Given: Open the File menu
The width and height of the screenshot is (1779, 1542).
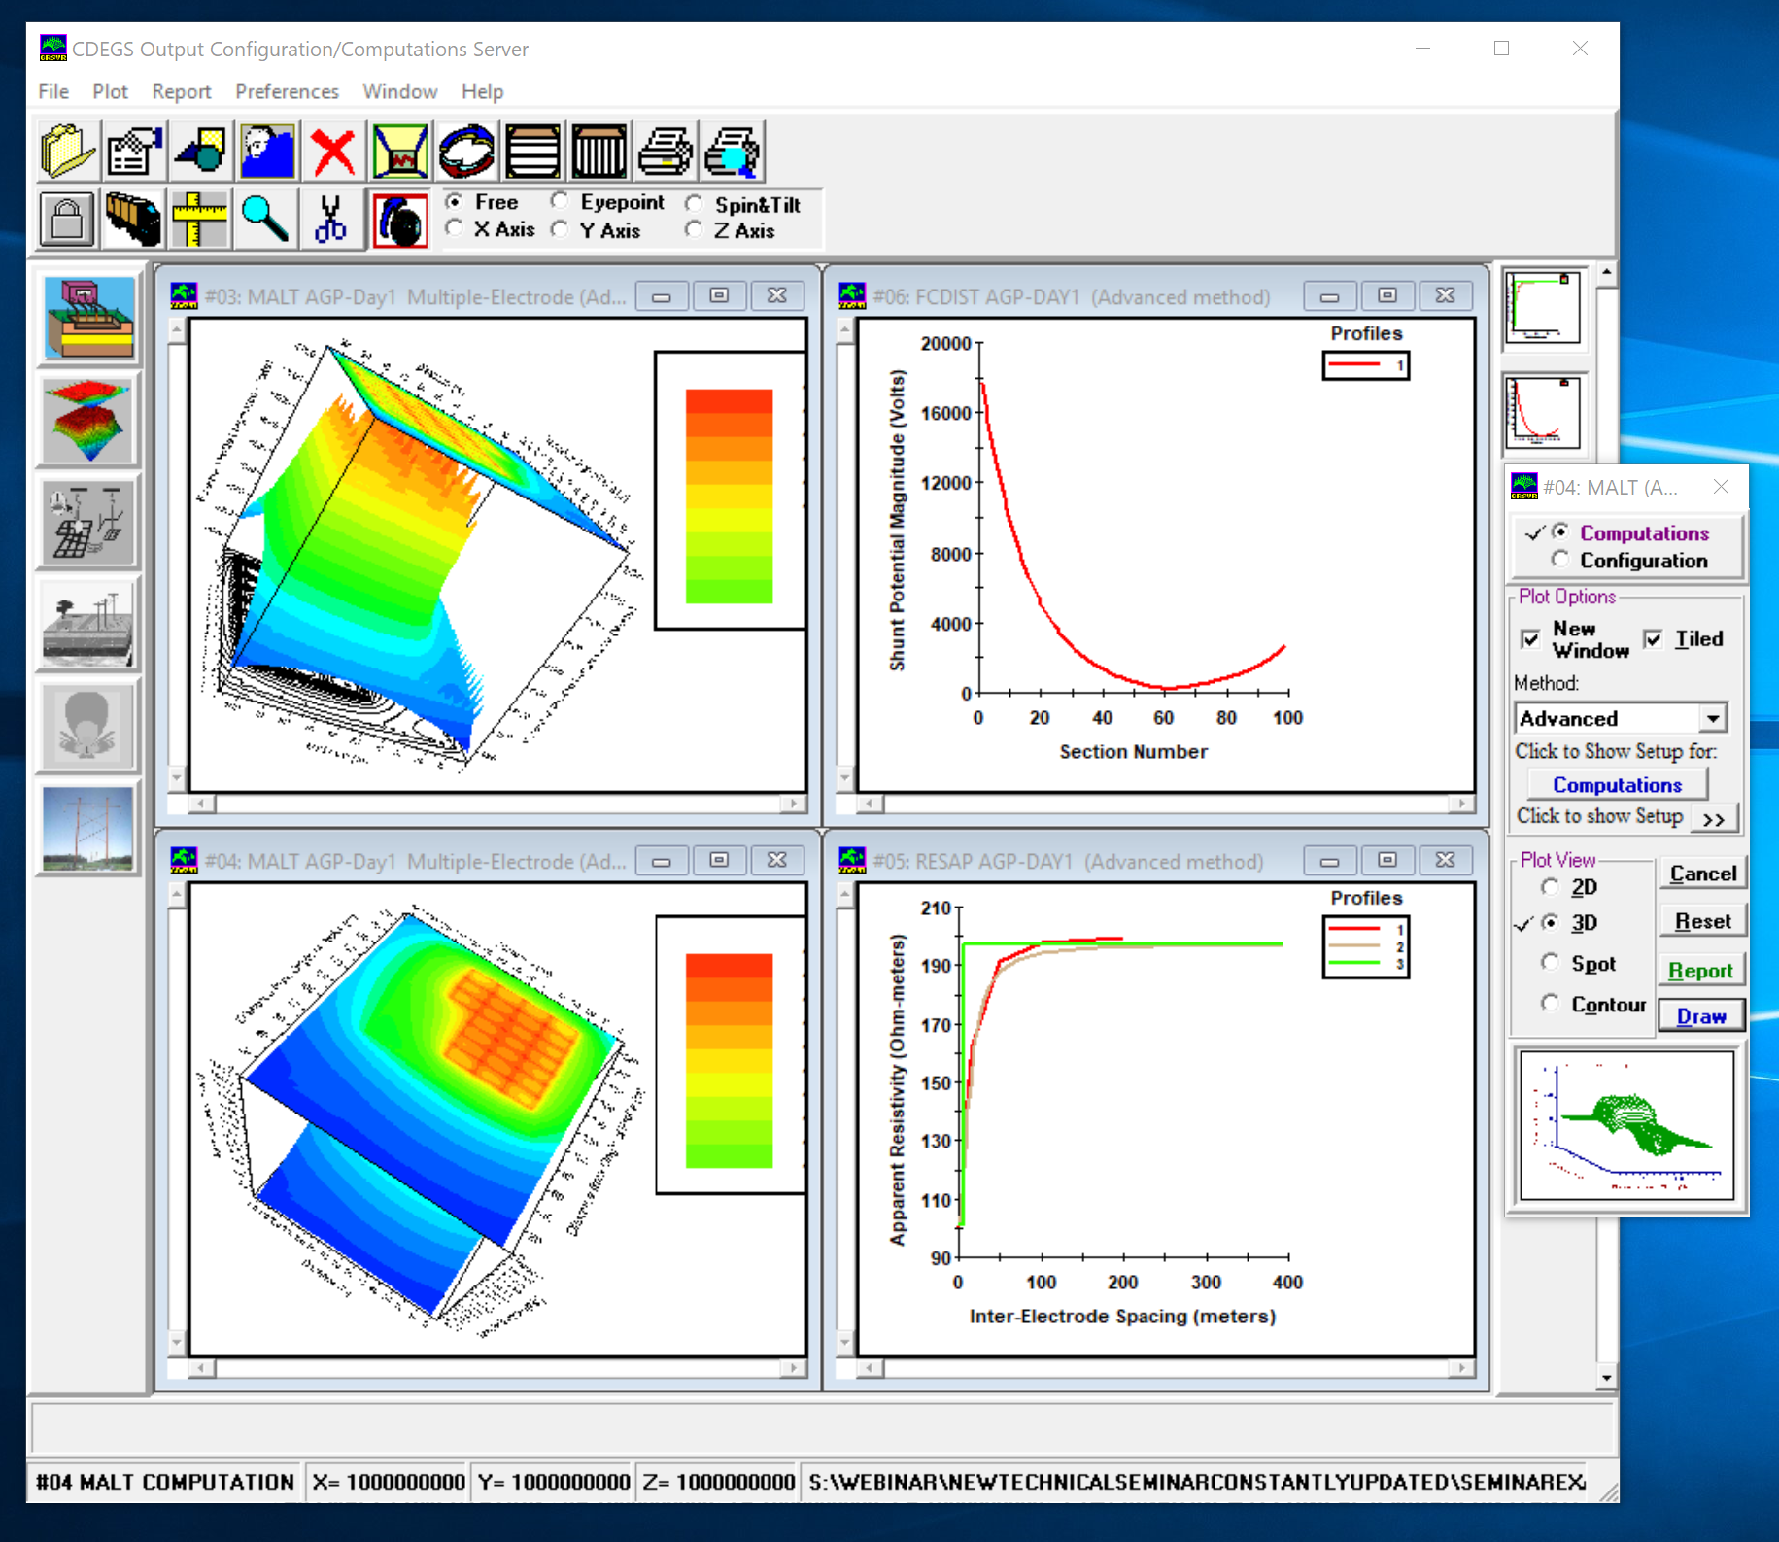Looking at the screenshot, I should tap(53, 91).
